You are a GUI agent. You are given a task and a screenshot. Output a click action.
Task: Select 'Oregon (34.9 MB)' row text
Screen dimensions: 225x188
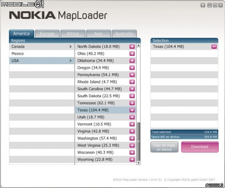93,68
